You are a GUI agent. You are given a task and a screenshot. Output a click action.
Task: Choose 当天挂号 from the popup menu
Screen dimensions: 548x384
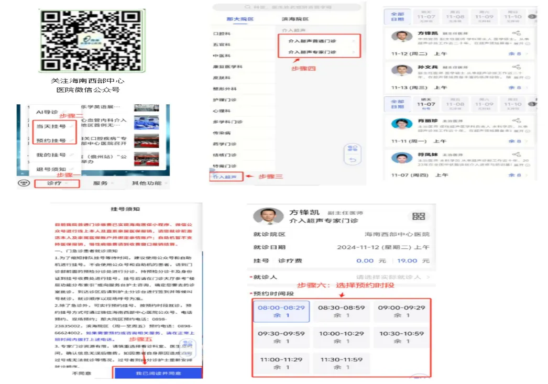click(x=51, y=126)
